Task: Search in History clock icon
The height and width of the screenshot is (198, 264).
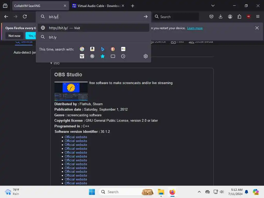Action: coord(123,56)
